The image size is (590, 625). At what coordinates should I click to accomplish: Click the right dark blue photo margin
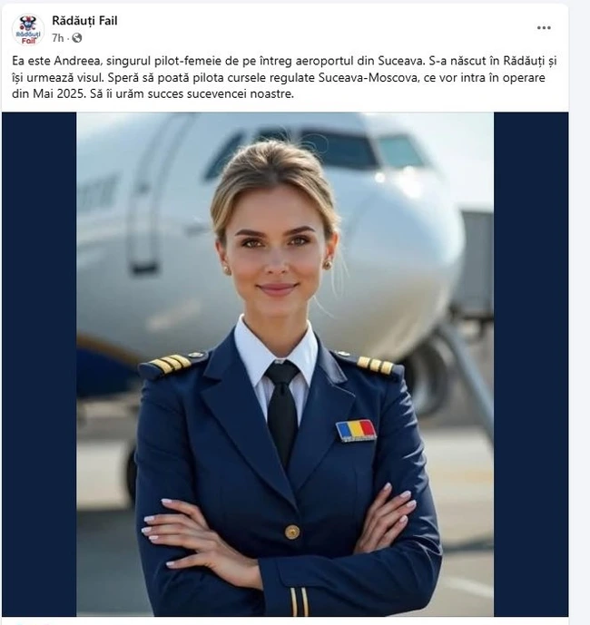[531, 364]
